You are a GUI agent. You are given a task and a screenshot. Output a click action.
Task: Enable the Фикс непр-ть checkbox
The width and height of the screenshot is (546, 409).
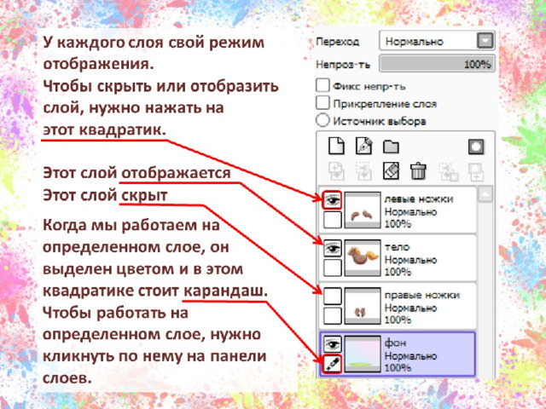click(322, 85)
